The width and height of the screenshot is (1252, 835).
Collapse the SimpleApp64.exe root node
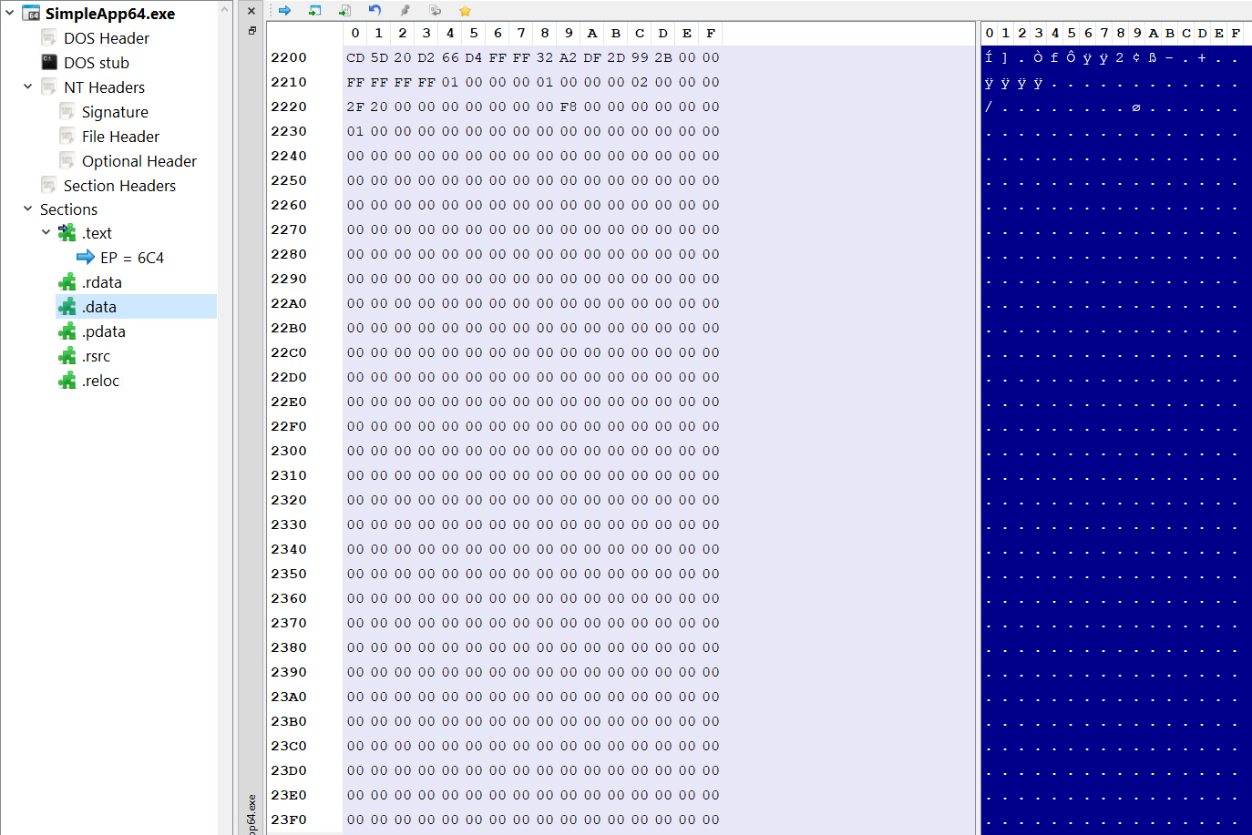(10, 14)
